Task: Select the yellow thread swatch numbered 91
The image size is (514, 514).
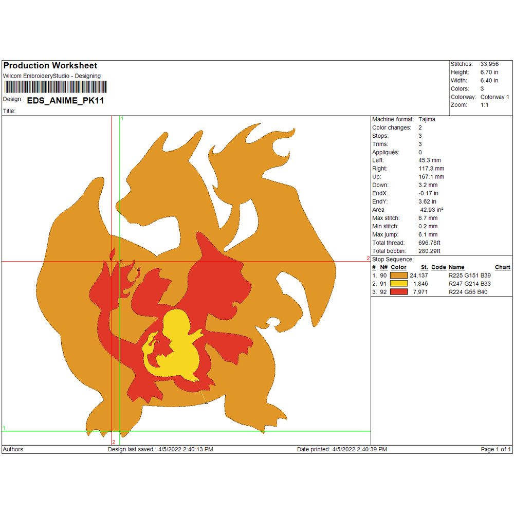Action: [x=399, y=284]
